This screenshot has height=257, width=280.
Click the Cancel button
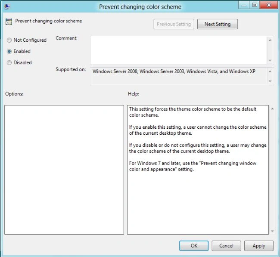point(226,246)
